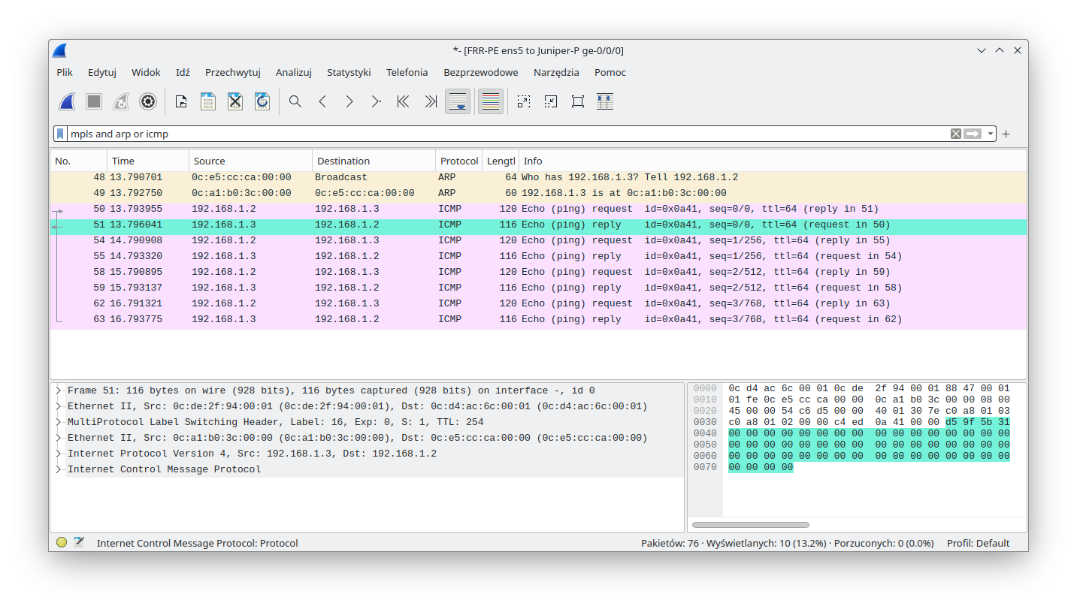Expand the Frame 51 tree row

(x=59, y=390)
